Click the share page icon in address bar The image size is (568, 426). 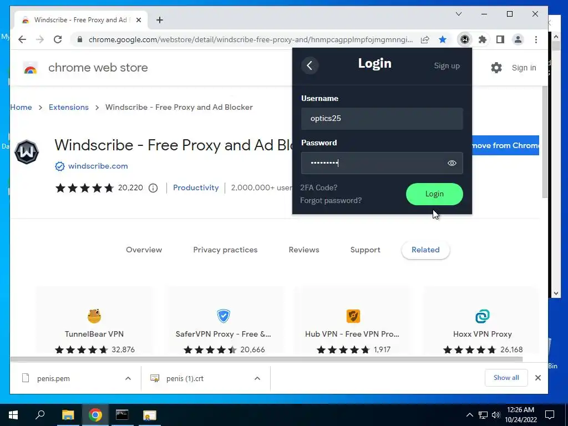click(x=425, y=39)
